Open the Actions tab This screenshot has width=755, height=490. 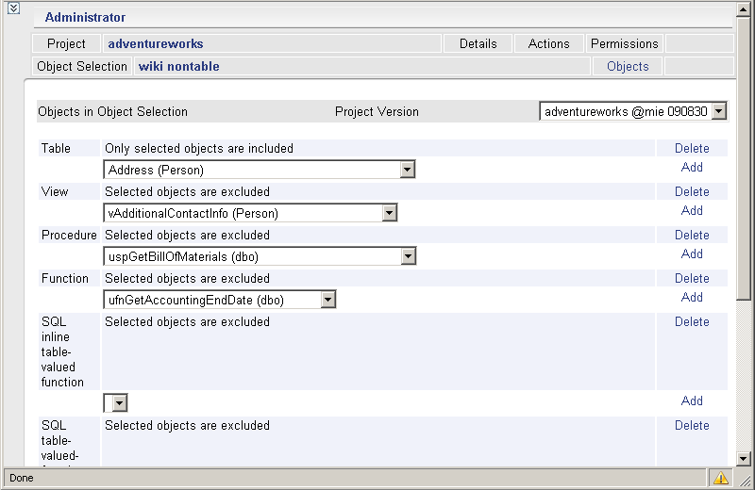[549, 43]
